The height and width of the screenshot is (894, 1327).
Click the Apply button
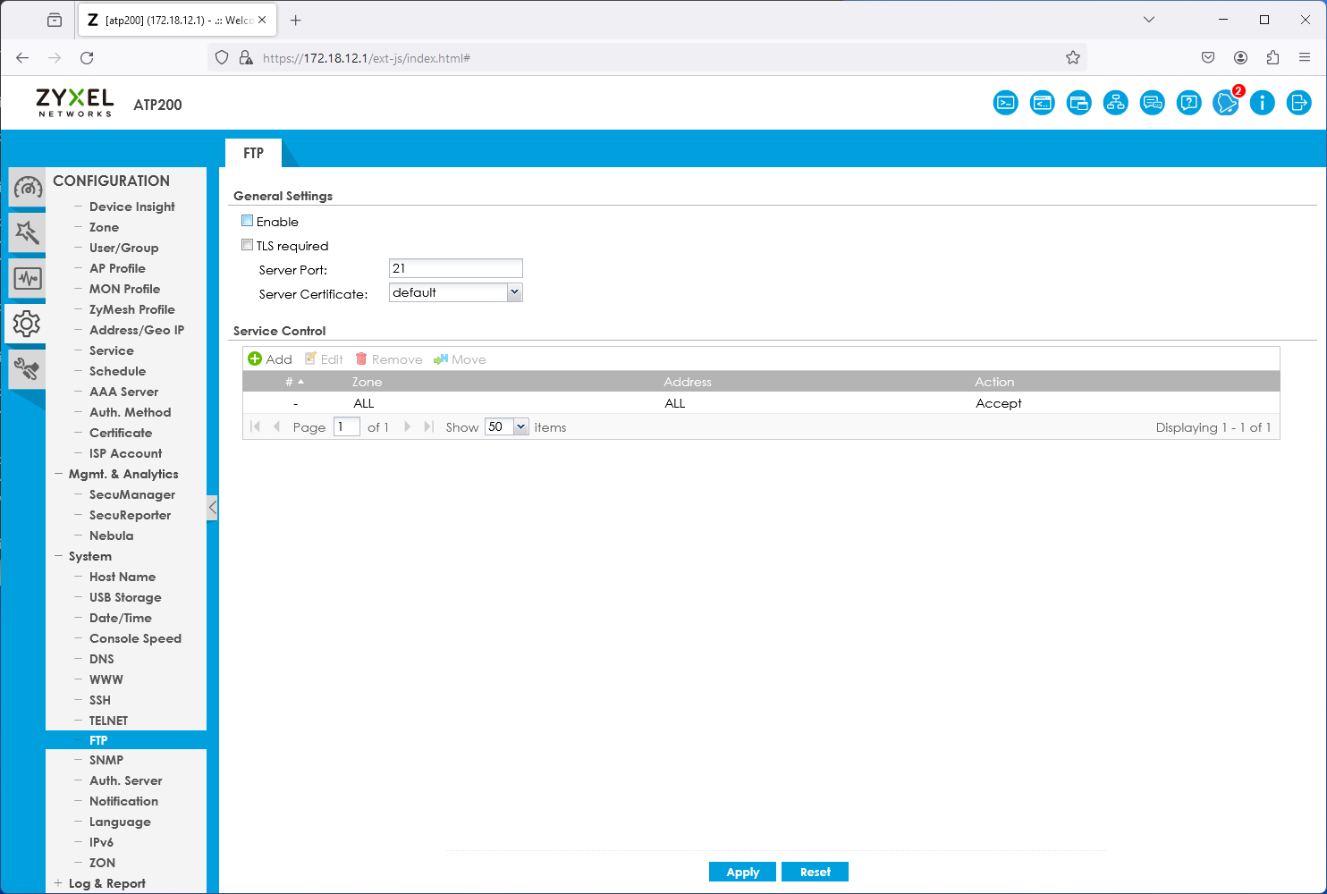(x=742, y=872)
